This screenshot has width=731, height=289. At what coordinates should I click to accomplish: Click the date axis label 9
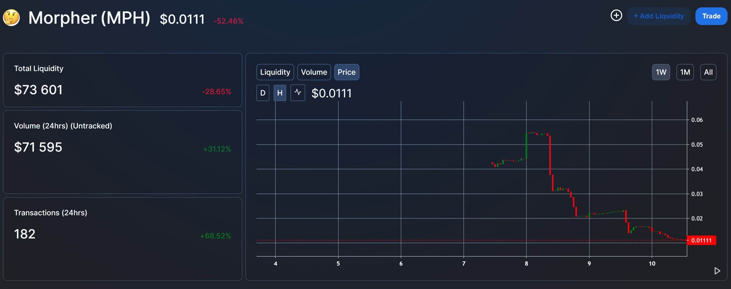pyautogui.click(x=589, y=264)
